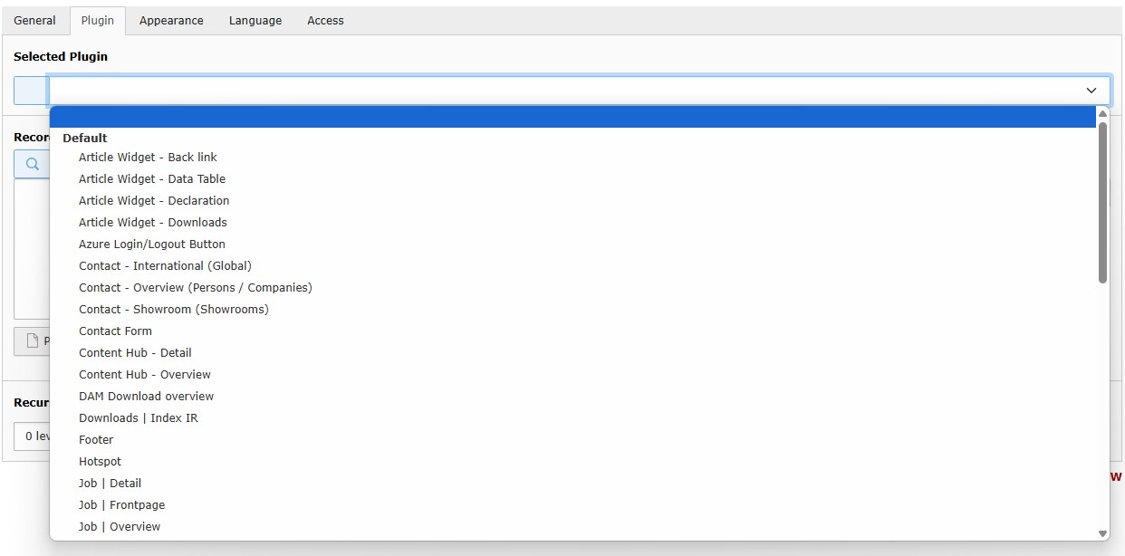This screenshot has width=1125, height=556.
Task: Select Article Widget - Back link
Action: click(148, 158)
